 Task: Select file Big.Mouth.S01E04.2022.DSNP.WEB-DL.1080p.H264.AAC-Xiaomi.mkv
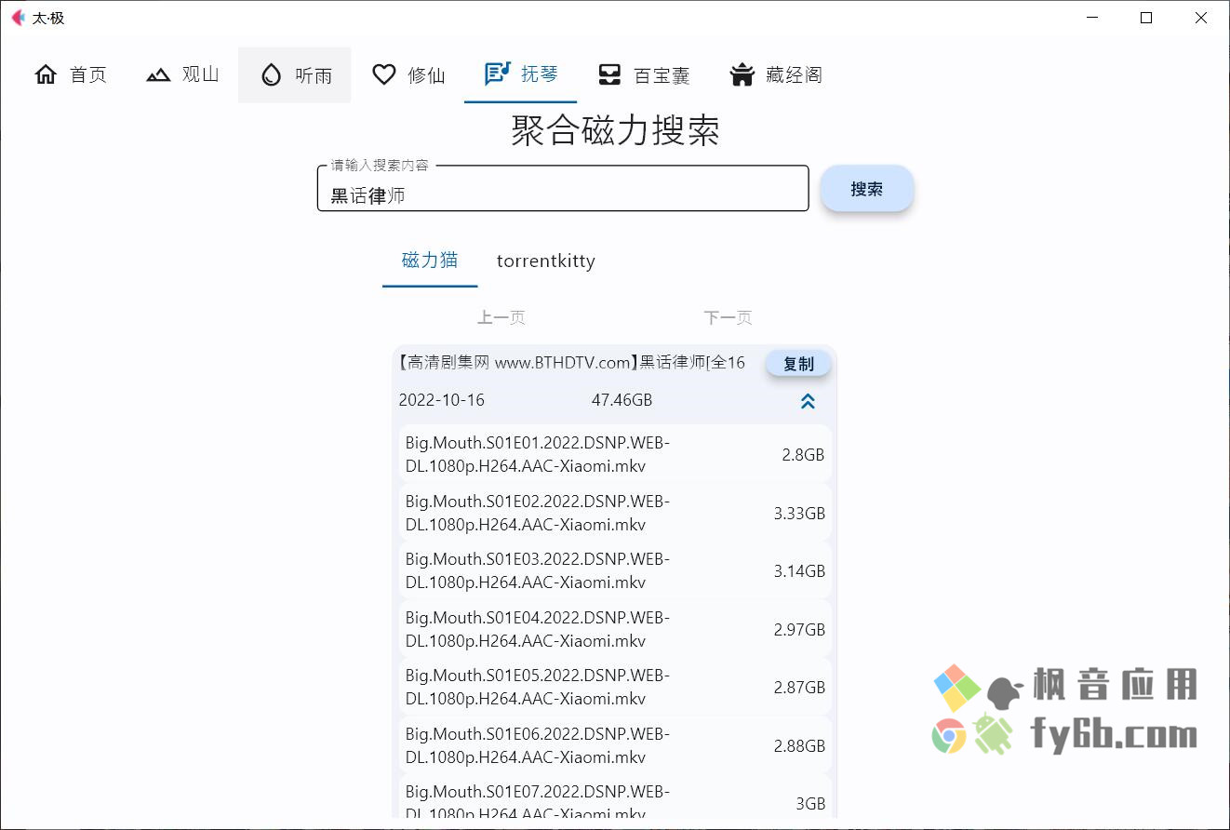coord(615,629)
